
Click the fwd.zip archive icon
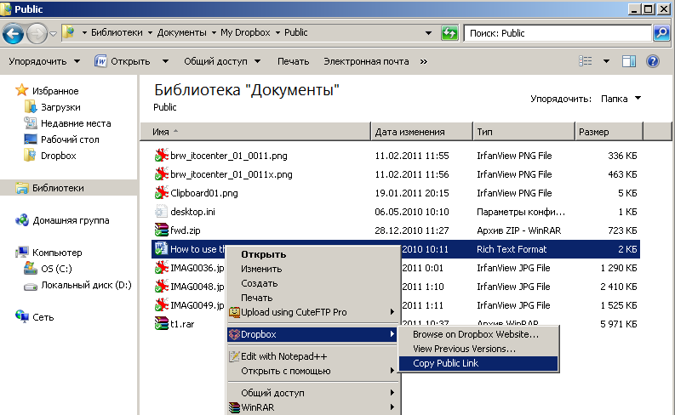pyautogui.click(x=162, y=230)
